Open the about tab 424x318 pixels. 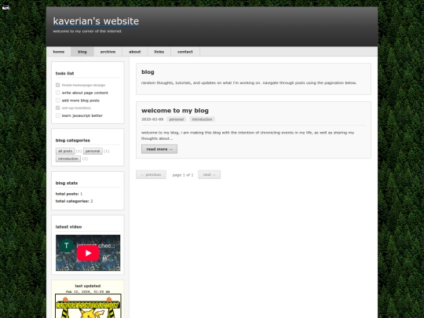(x=135, y=52)
